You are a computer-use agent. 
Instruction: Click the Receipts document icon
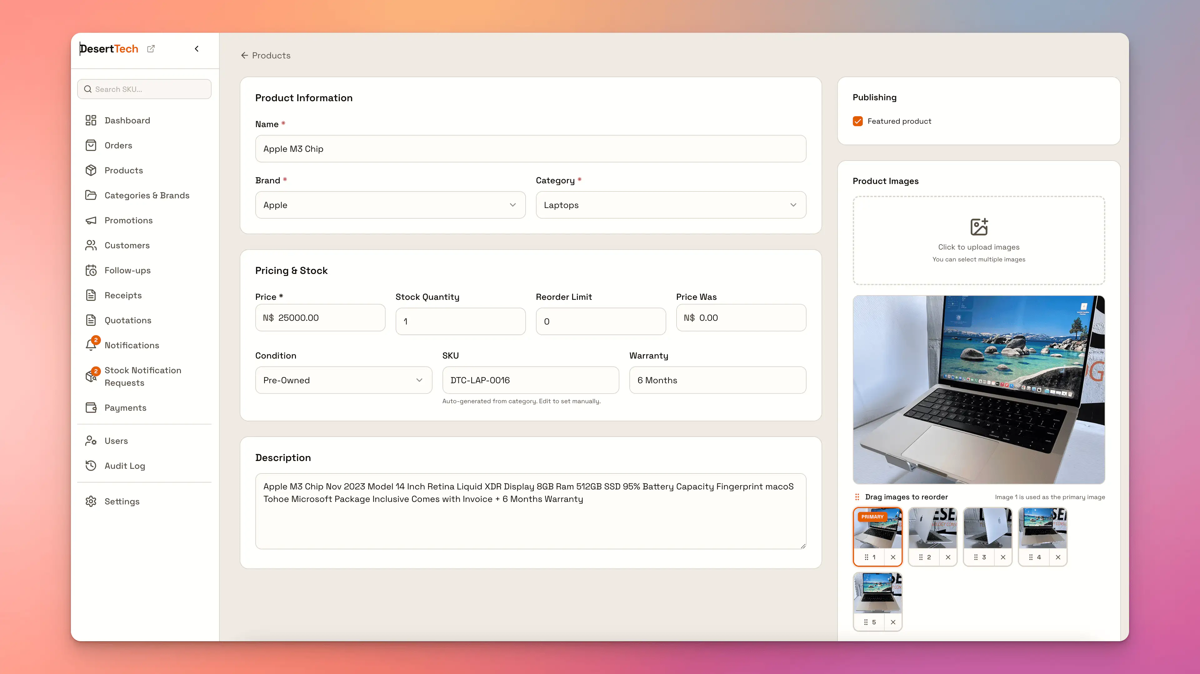91,295
